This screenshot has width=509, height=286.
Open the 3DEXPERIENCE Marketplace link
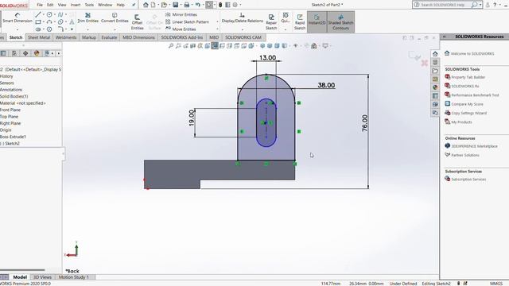(471, 146)
